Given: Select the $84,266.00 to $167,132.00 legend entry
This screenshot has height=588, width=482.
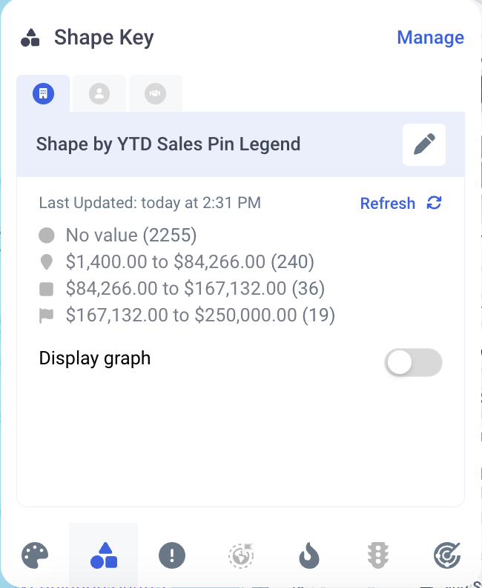Looking at the screenshot, I should (x=195, y=288).
